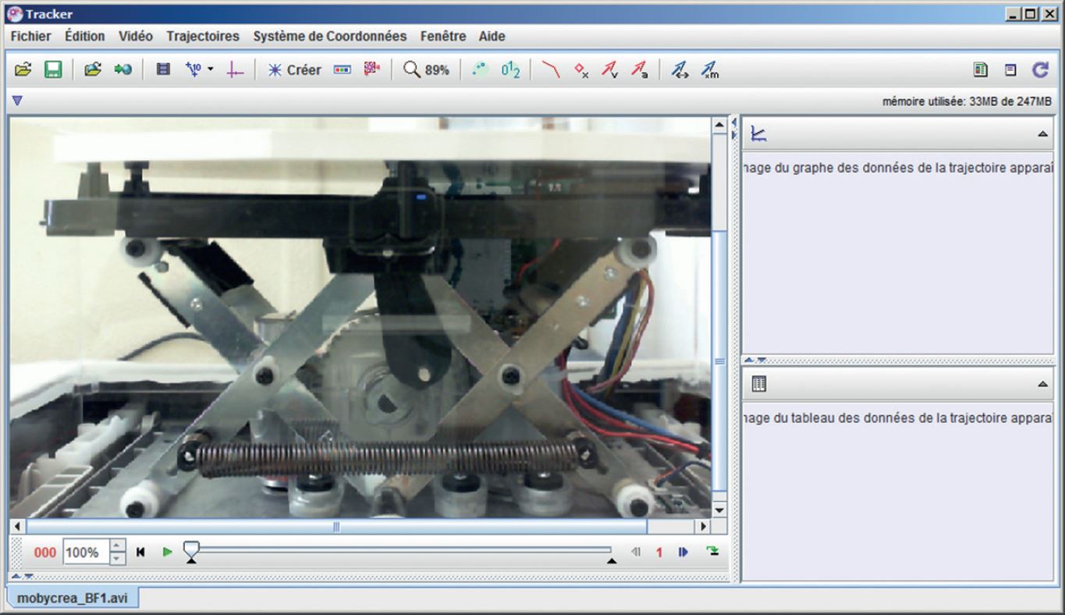This screenshot has width=1065, height=615.
Task: Click the magnifying glass zoom icon
Action: [x=411, y=69]
